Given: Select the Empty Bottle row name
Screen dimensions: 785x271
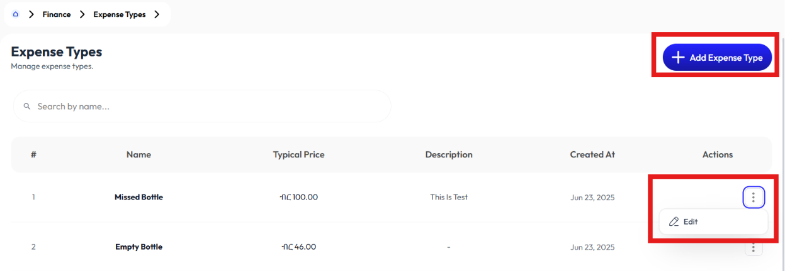Looking at the screenshot, I should 138,247.
